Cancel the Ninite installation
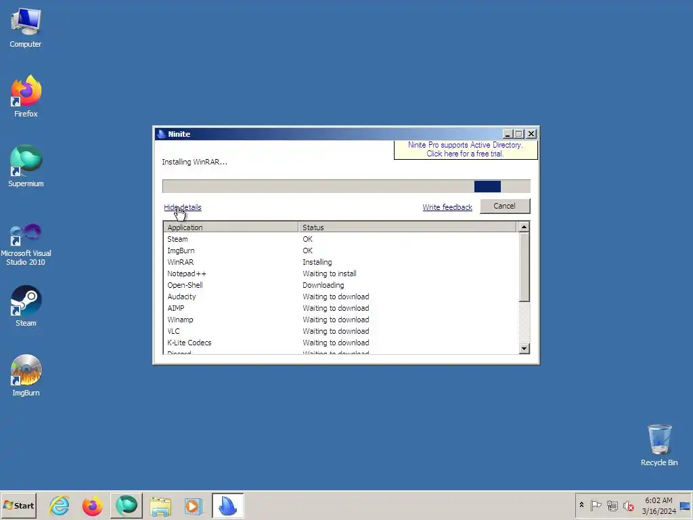The width and height of the screenshot is (693, 520). click(x=505, y=206)
